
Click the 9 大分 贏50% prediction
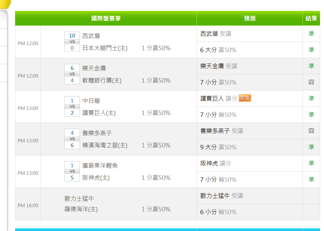coord(218,147)
